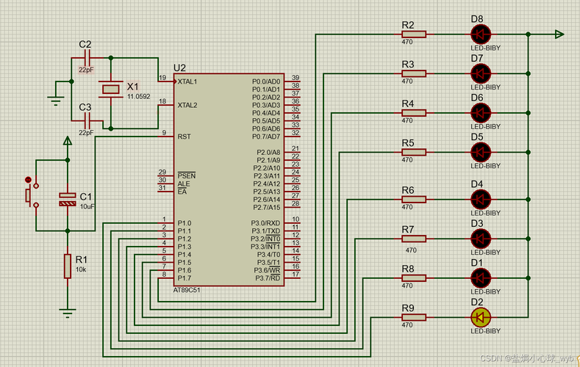Select ground symbol below R1
580x367 pixels.
[68, 313]
